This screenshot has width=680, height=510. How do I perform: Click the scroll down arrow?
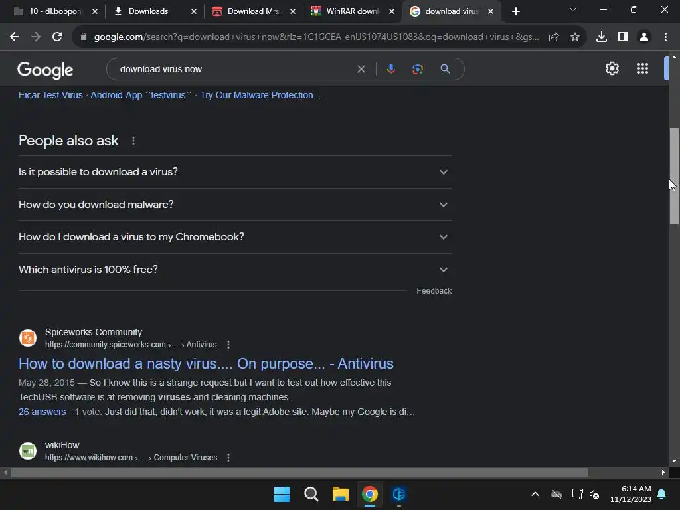tap(674, 461)
